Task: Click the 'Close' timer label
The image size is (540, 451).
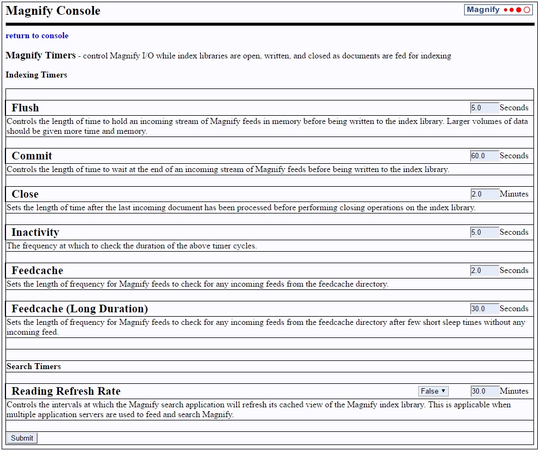Action: [x=25, y=194]
